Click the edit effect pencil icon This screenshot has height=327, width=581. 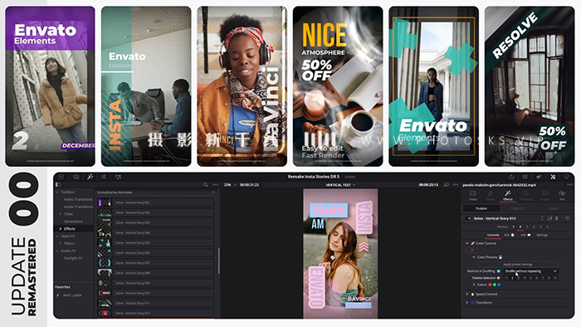pos(549,218)
